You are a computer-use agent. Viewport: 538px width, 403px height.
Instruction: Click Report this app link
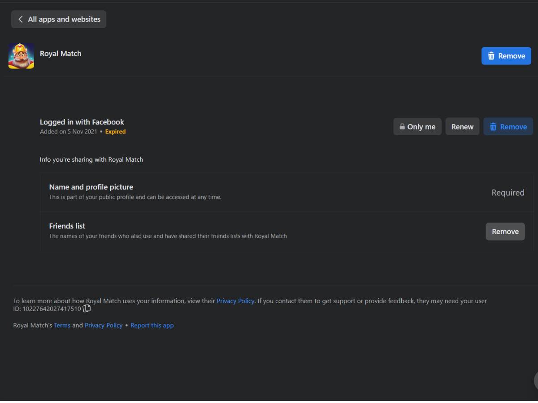click(x=152, y=326)
